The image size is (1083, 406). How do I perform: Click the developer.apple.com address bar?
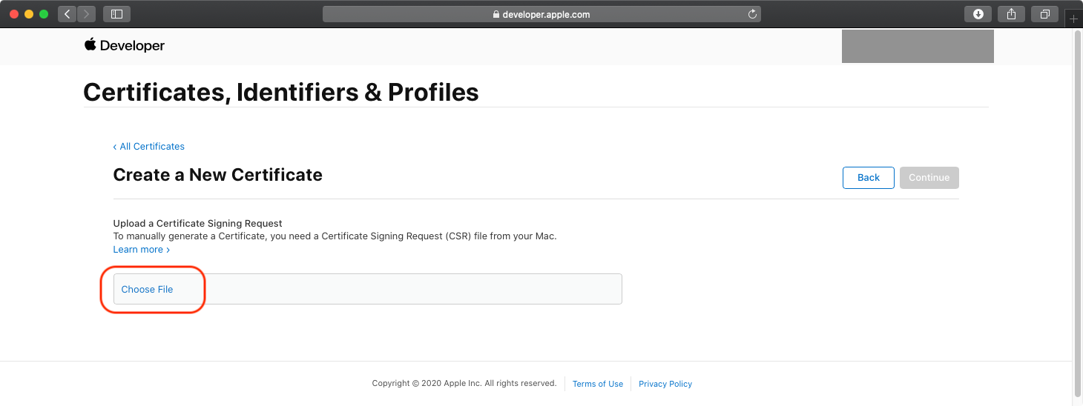click(541, 14)
